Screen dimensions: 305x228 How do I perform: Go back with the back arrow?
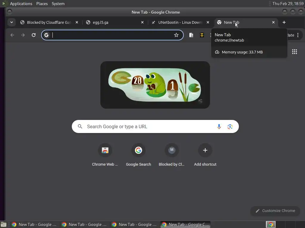12,35
